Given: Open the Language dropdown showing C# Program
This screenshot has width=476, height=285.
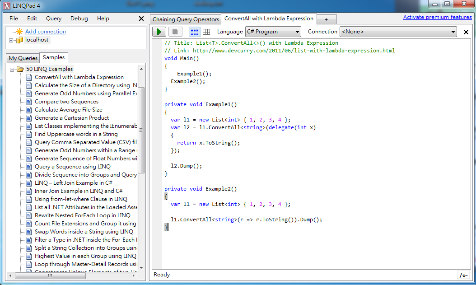Looking at the screenshot, I should coord(273,32).
